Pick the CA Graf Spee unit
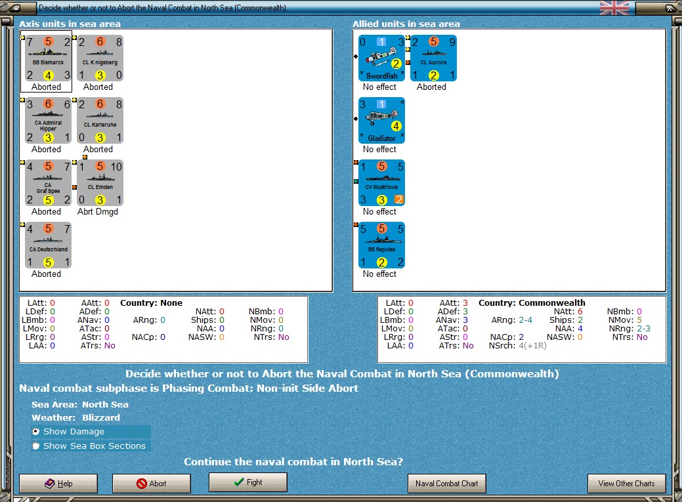 48,182
